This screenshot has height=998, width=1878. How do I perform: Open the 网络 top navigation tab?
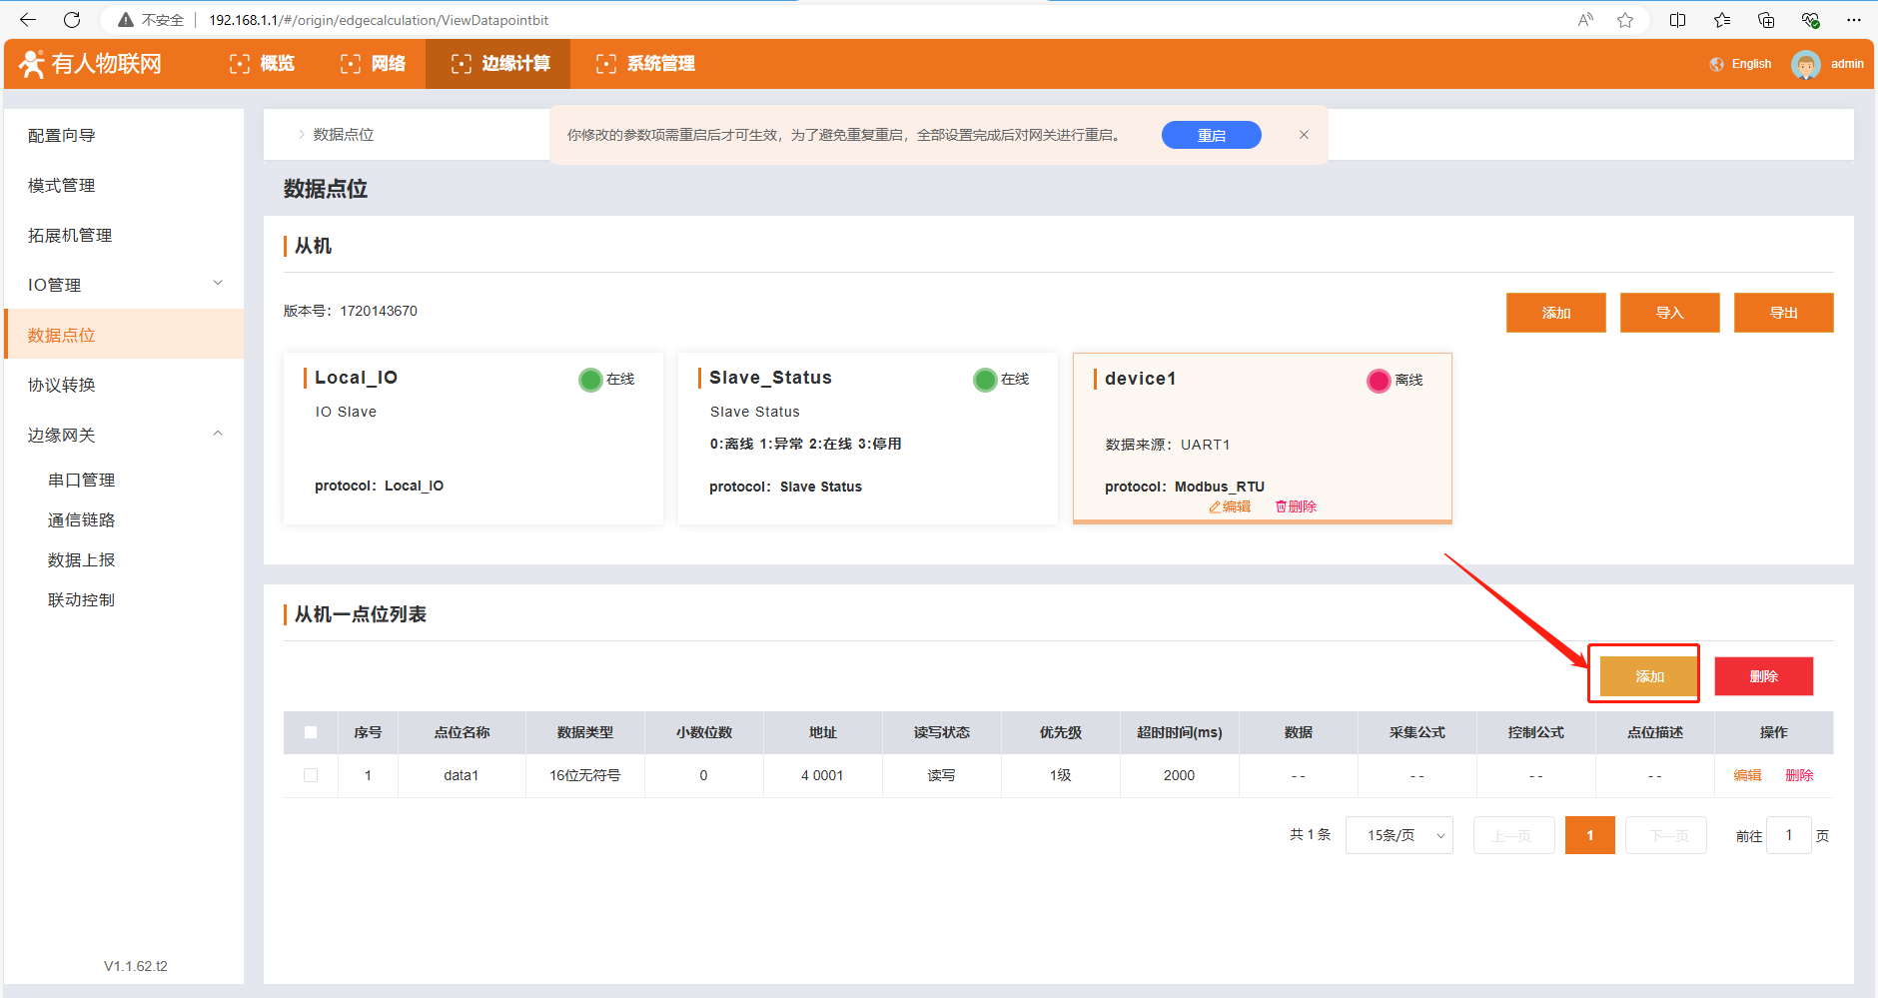tap(374, 64)
